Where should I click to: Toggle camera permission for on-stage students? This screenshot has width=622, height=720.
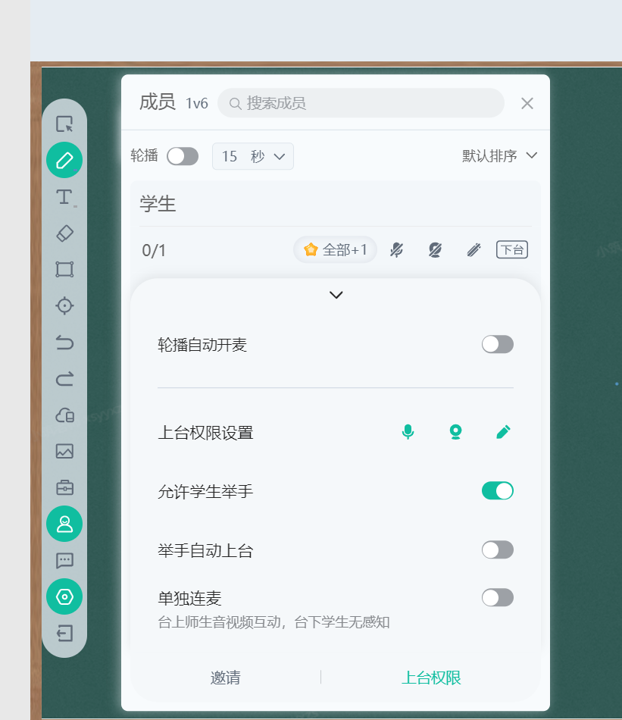coord(455,432)
